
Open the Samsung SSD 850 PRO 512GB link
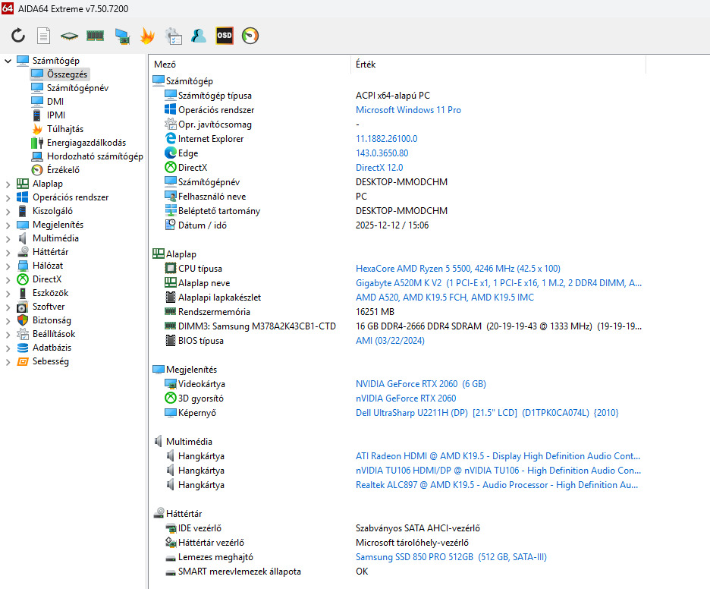coord(451,557)
